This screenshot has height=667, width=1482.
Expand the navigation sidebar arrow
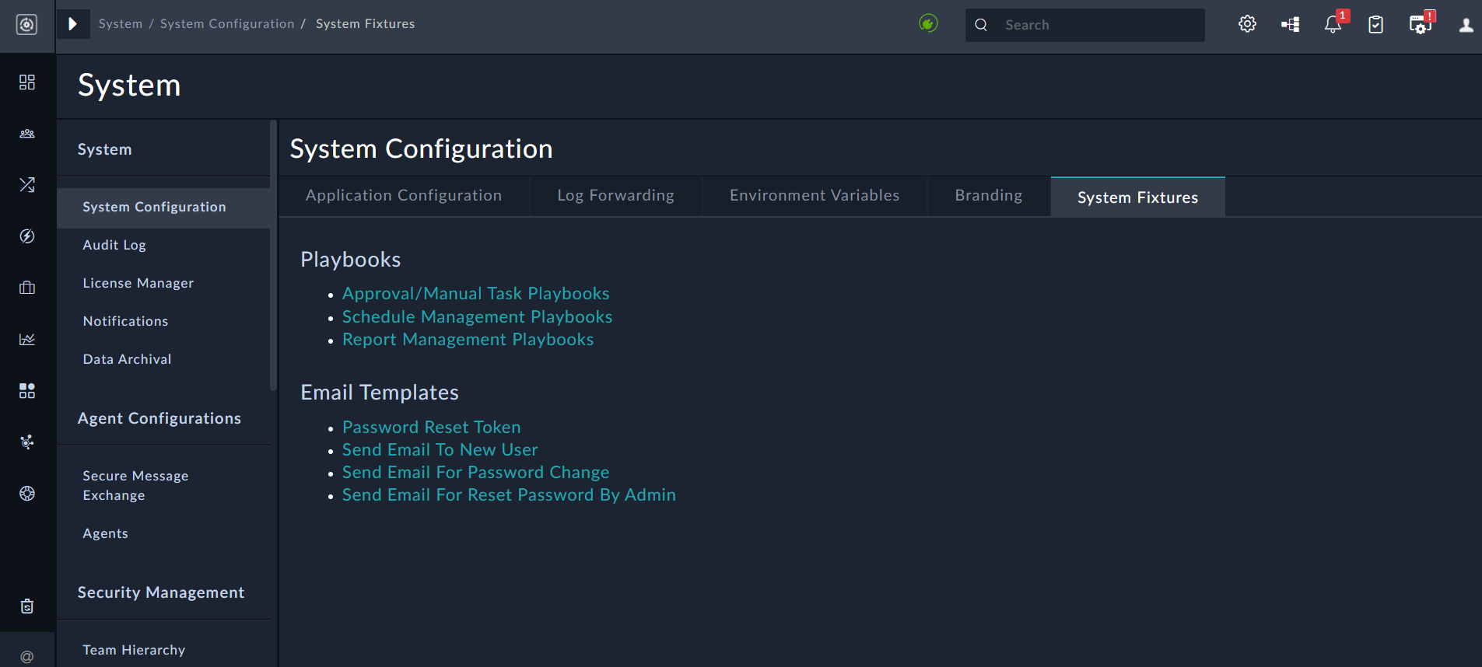point(73,24)
